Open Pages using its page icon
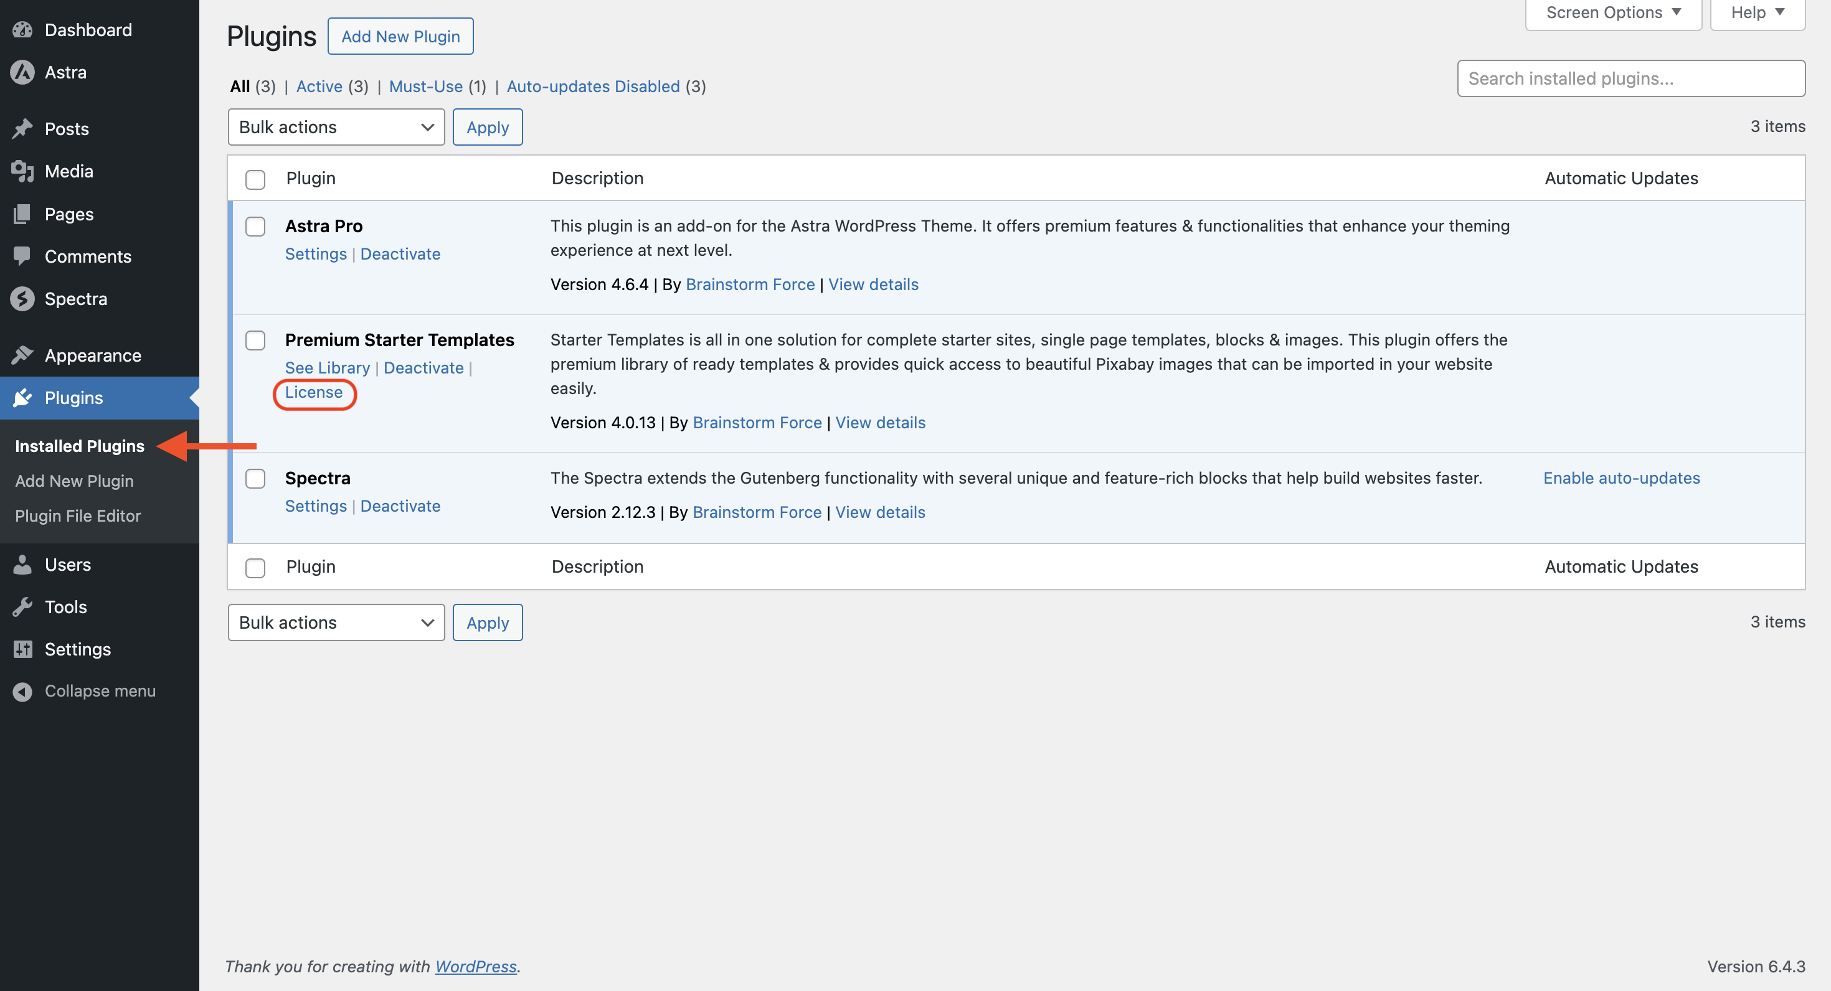 (22, 213)
